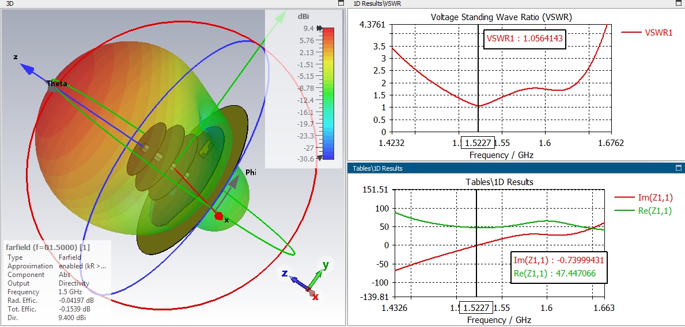The width and height of the screenshot is (685, 327).
Task: Click the lower limit arrow at -30.6 dBi
Action: 320,158
